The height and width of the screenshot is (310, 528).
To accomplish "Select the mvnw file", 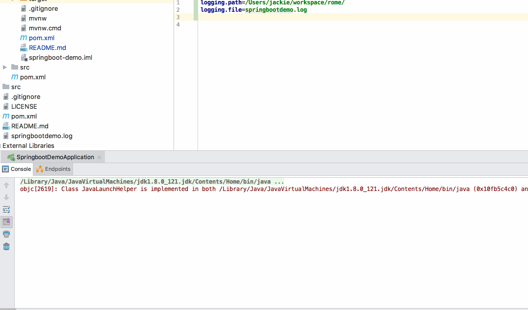I will click(x=38, y=19).
